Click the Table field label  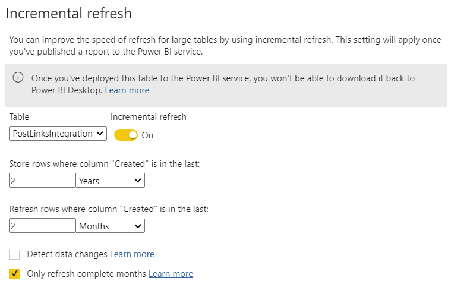click(x=19, y=117)
